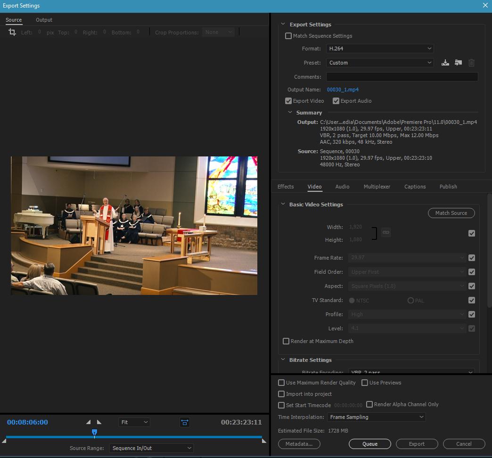Click the Set In Point triangle
The image size is (492, 458).
(89, 422)
